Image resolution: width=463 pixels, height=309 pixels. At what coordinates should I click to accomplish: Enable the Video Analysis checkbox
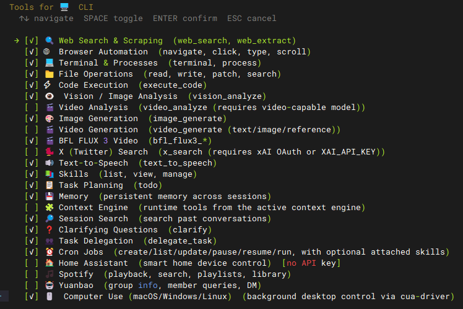(32, 108)
